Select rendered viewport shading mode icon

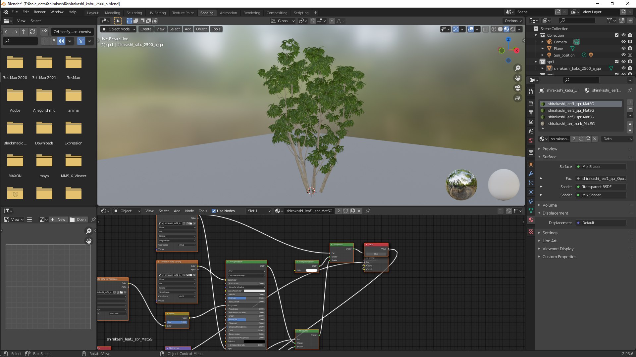coord(513,29)
